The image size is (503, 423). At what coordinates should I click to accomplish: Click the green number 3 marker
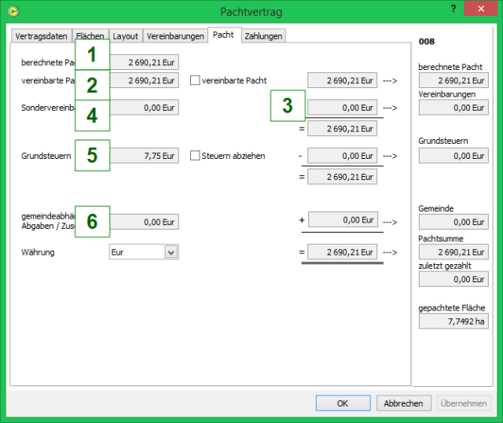(x=288, y=106)
